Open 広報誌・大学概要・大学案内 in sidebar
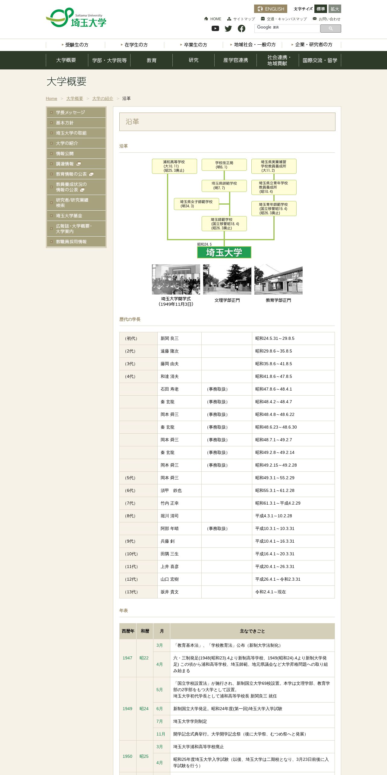The image size is (387, 775). (76, 229)
